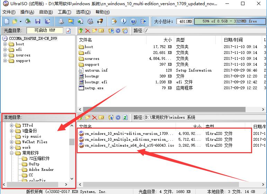
Task: Click the Open file folder icon
Action: (x=15, y=21)
